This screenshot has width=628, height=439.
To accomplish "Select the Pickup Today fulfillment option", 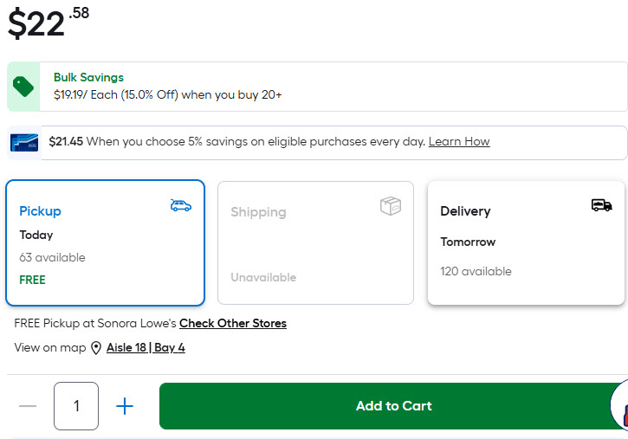I will (x=106, y=243).
